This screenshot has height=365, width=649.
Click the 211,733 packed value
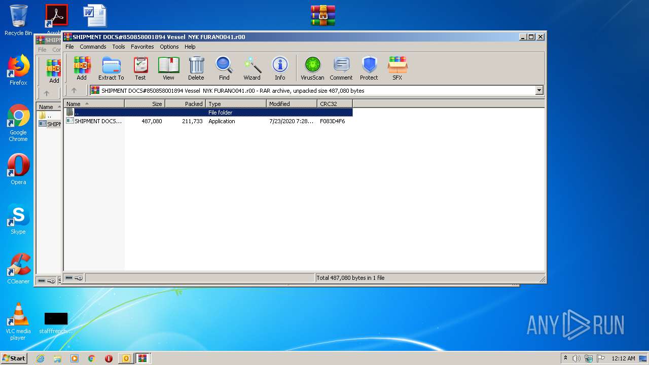point(192,121)
